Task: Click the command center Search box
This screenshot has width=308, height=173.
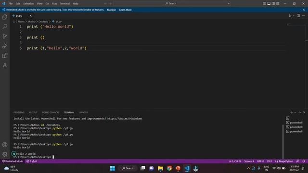Action: [x=170, y=3]
